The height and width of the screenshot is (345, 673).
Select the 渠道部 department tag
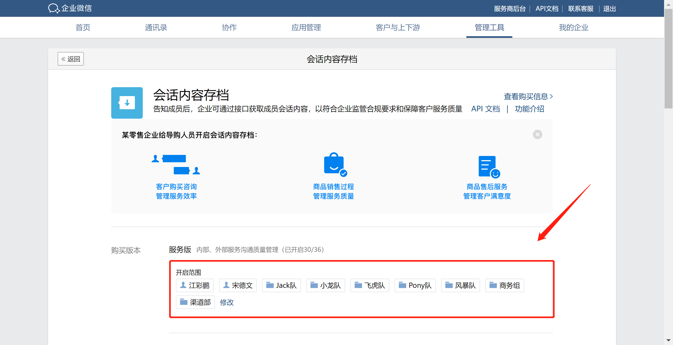[195, 302]
